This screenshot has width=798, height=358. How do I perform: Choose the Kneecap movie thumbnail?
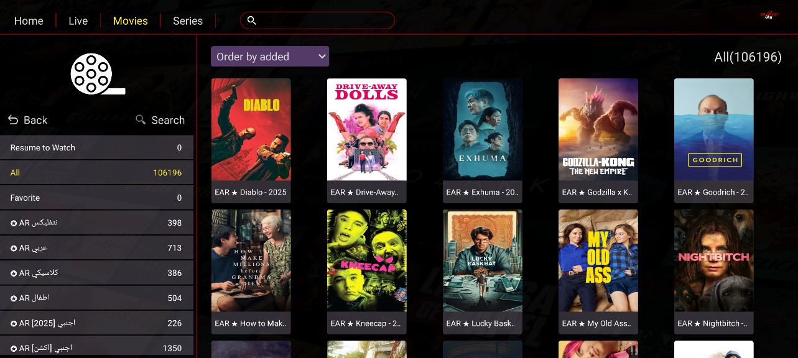366,261
